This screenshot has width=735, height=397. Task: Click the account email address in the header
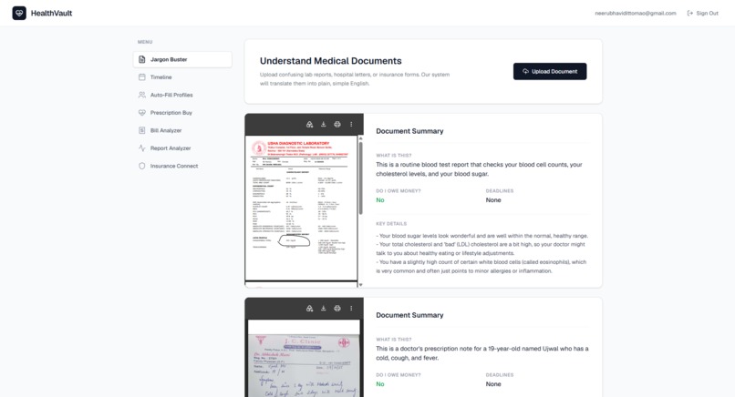tap(636, 13)
